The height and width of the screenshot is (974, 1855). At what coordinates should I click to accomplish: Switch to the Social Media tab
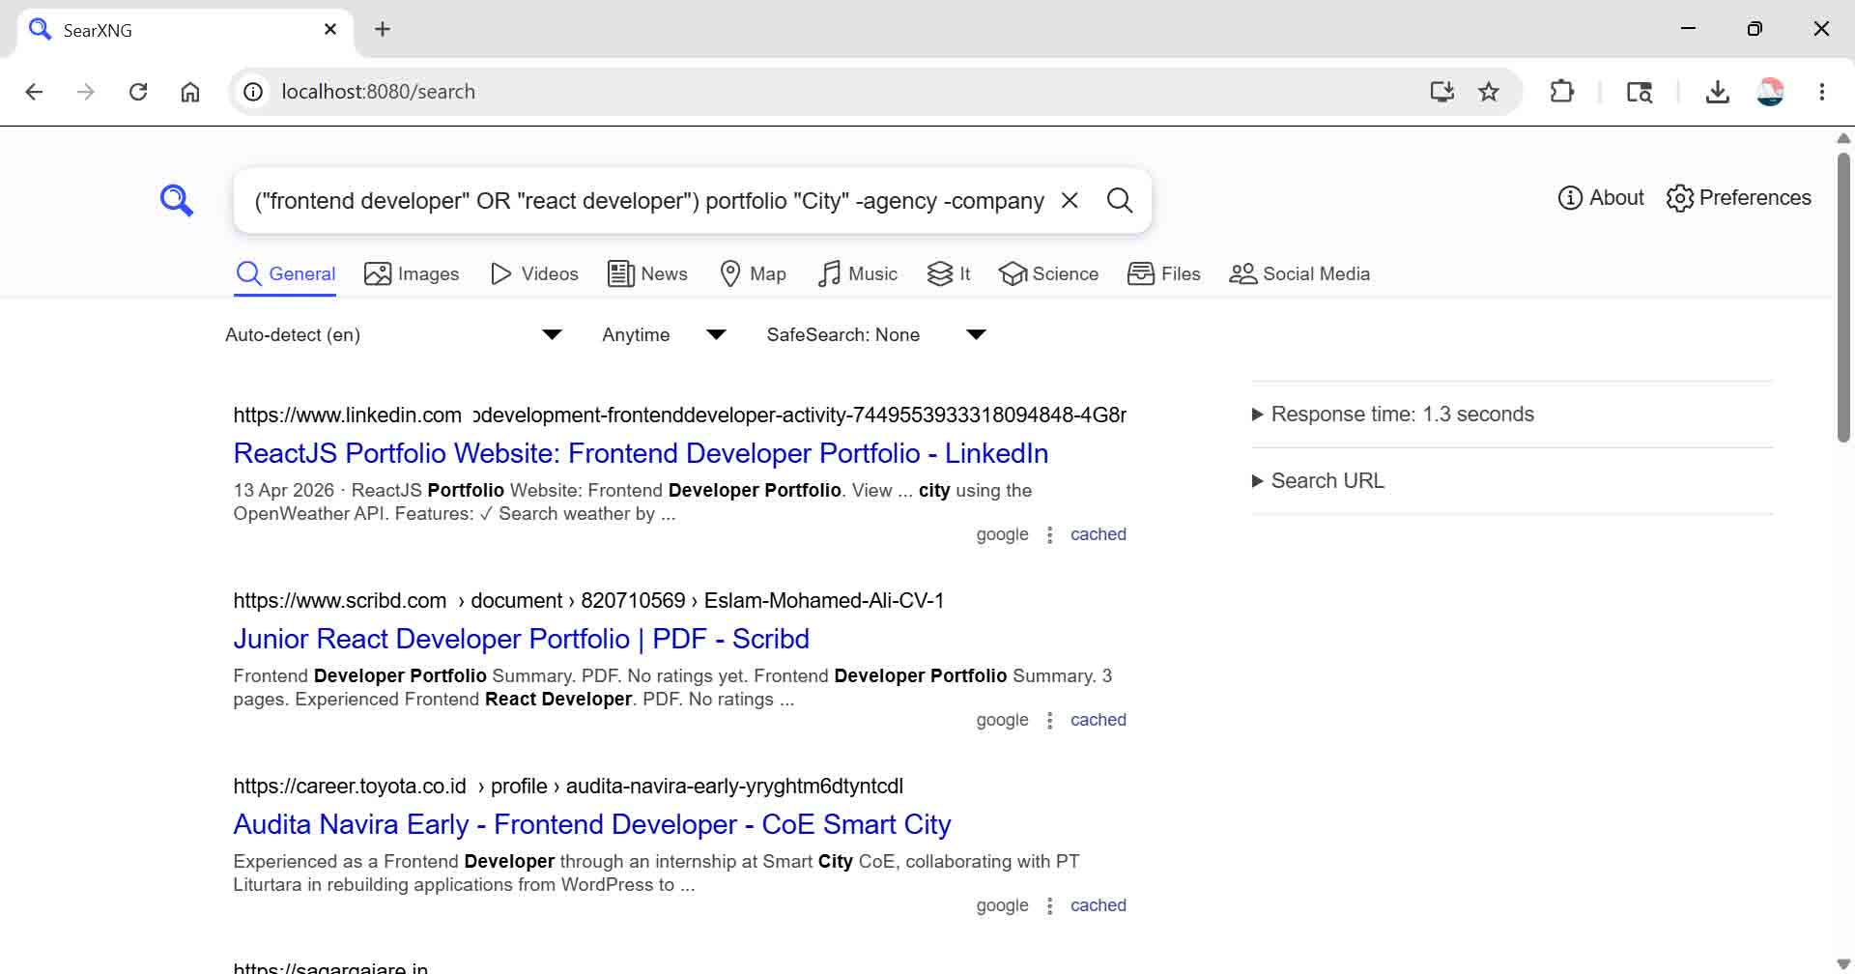(x=1299, y=274)
